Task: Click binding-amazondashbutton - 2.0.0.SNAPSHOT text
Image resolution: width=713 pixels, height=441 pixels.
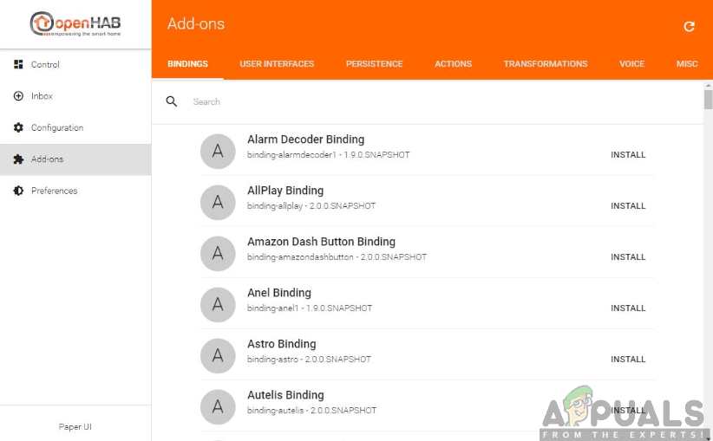Action: click(x=337, y=257)
